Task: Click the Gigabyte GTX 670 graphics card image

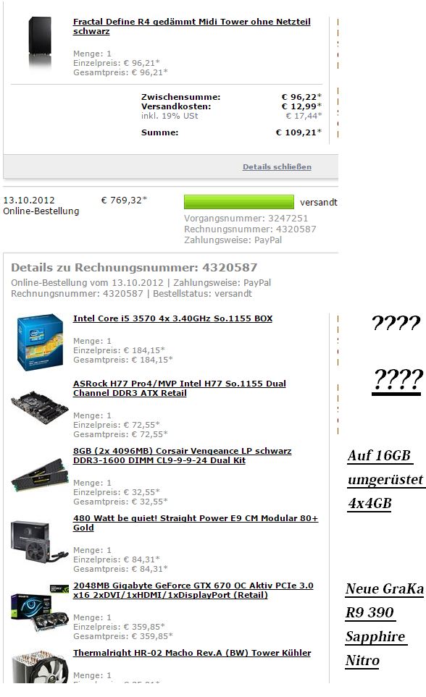Action: pyautogui.click(x=40, y=609)
